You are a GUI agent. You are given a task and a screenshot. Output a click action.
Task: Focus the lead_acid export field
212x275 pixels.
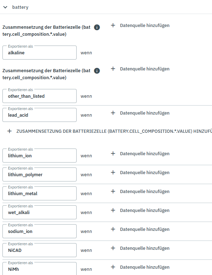click(x=39, y=115)
